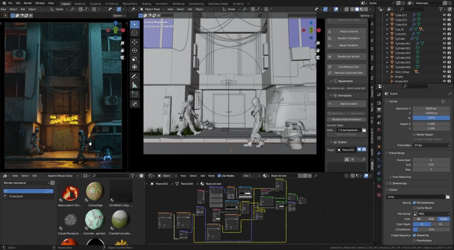
Task: Click folder icon next to /tmp\ output path
Action: [448, 197]
